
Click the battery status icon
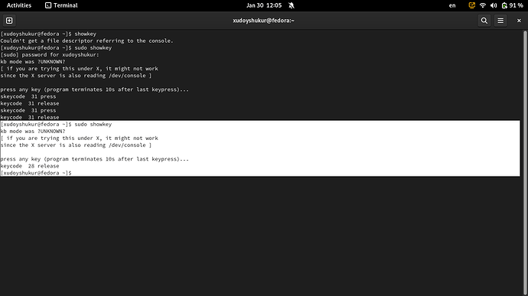[504, 5]
